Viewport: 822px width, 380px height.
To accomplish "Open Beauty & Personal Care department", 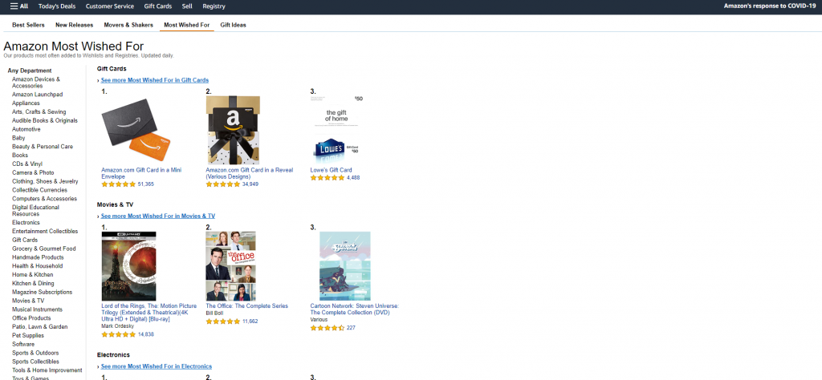I will pyautogui.click(x=43, y=147).
